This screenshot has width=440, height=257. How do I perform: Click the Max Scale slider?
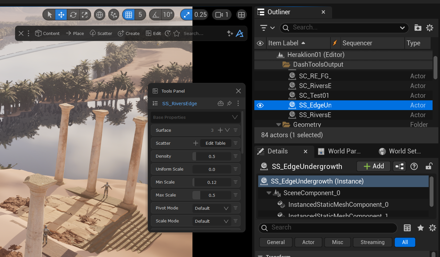212,195
